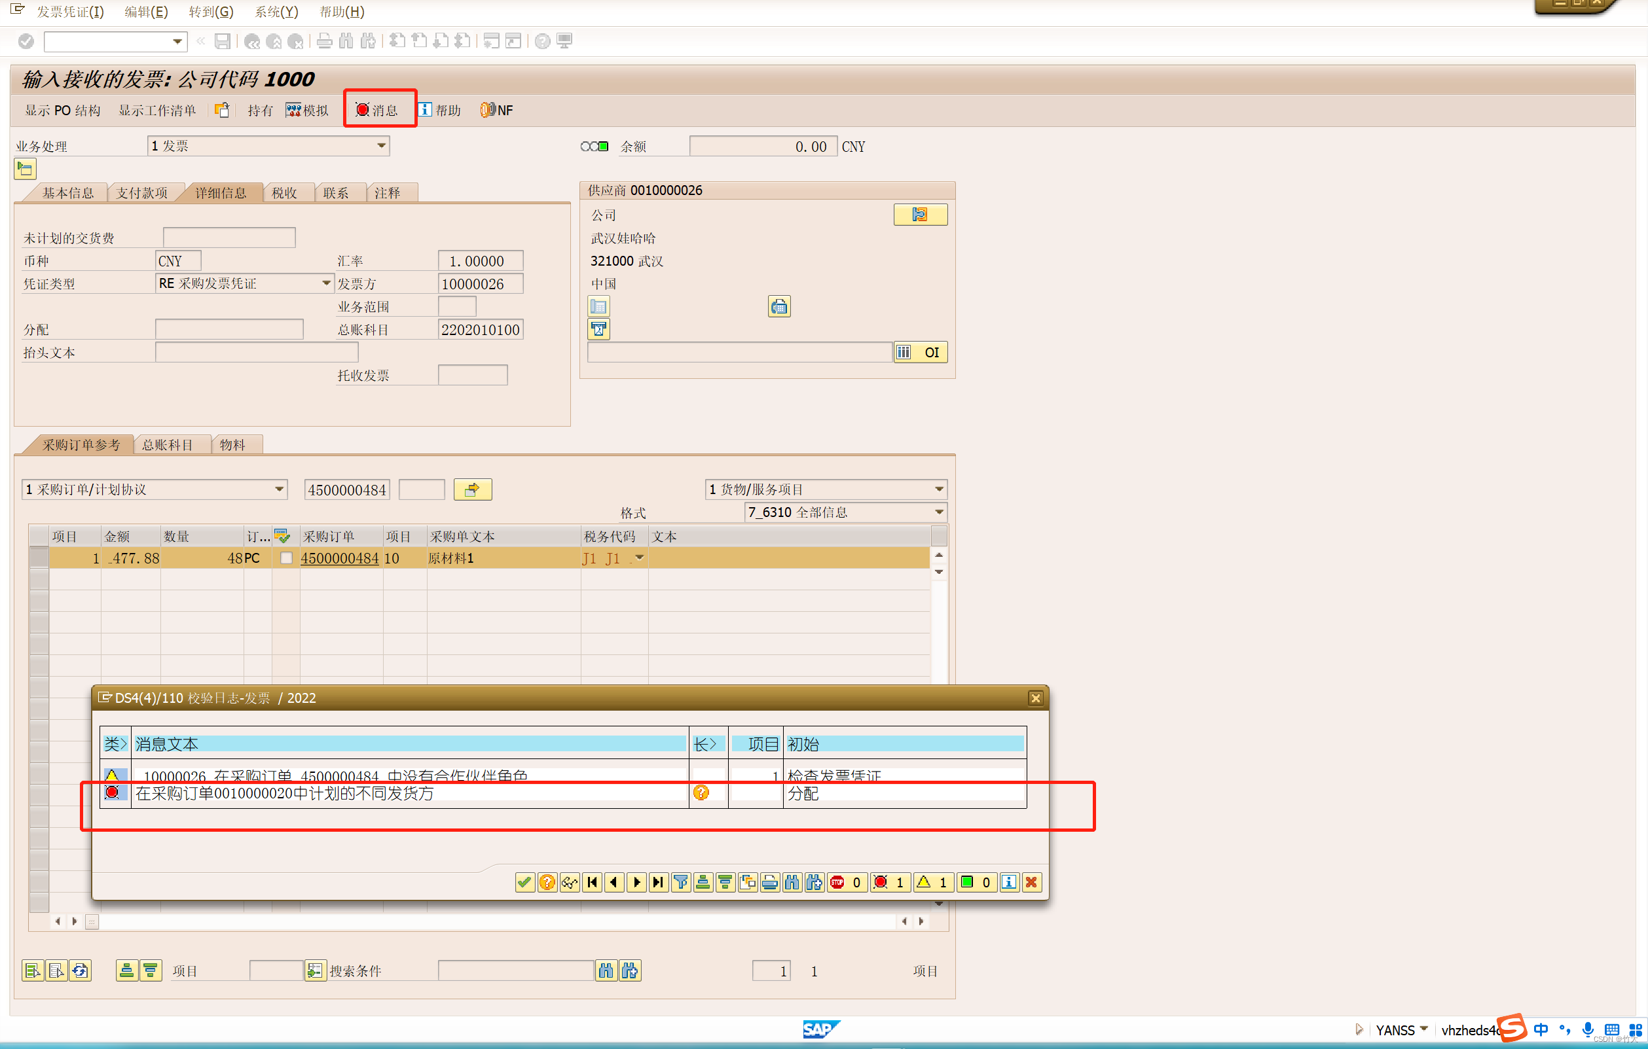Click purchase order link 4500000484 in the table
This screenshot has height=1049, width=1648.
(x=339, y=558)
